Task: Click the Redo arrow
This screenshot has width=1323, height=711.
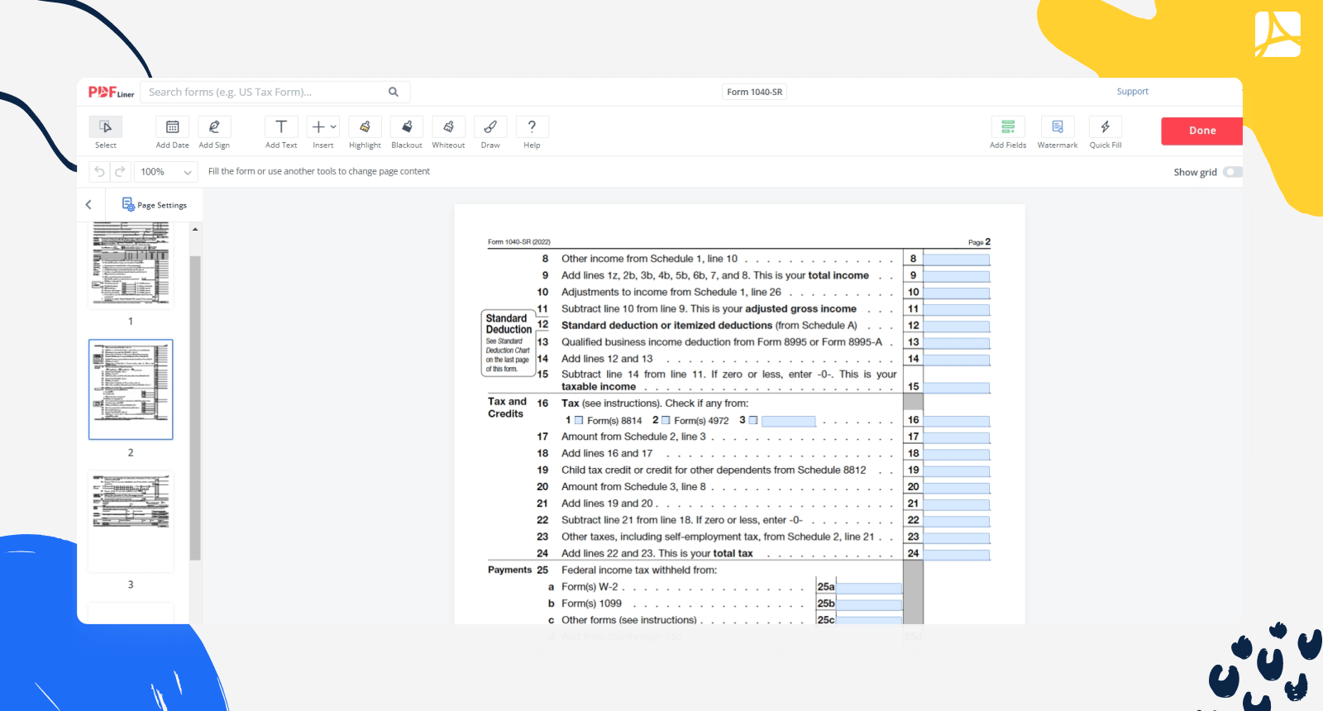Action: 120,171
